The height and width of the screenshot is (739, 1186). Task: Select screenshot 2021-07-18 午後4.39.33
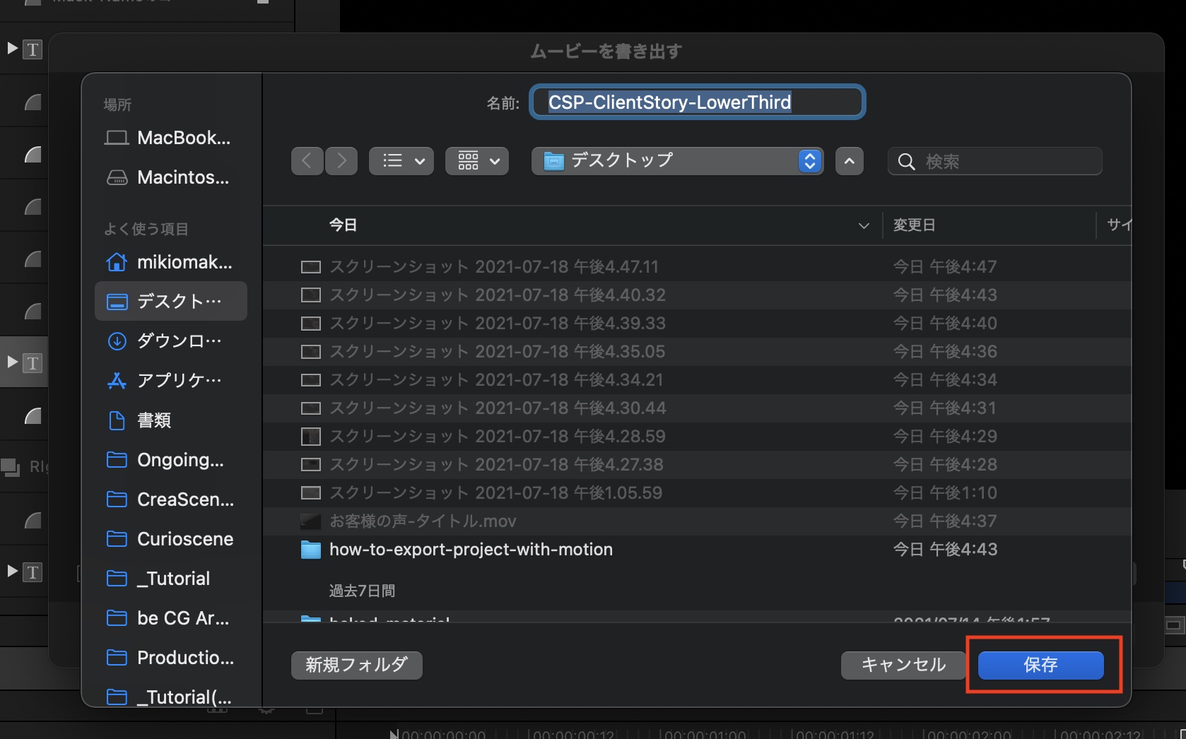(697, 323)
